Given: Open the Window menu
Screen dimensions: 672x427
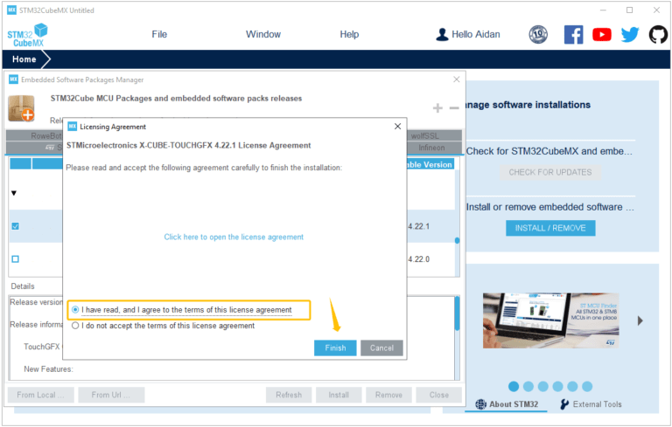Looking at the screenshot, I should 263,35.
